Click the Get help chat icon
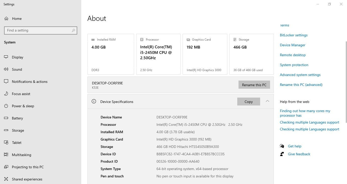The image size is (347, 184). pyautogui.click(x=282, y=146)
